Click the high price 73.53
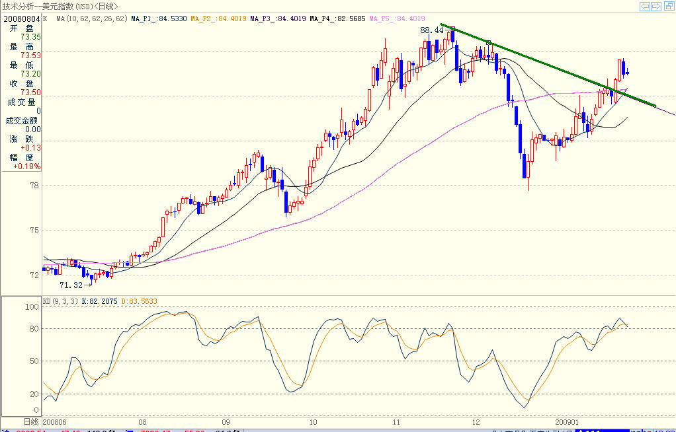The width and height of the screenshot is (676, 432). (x=30, y=55)
